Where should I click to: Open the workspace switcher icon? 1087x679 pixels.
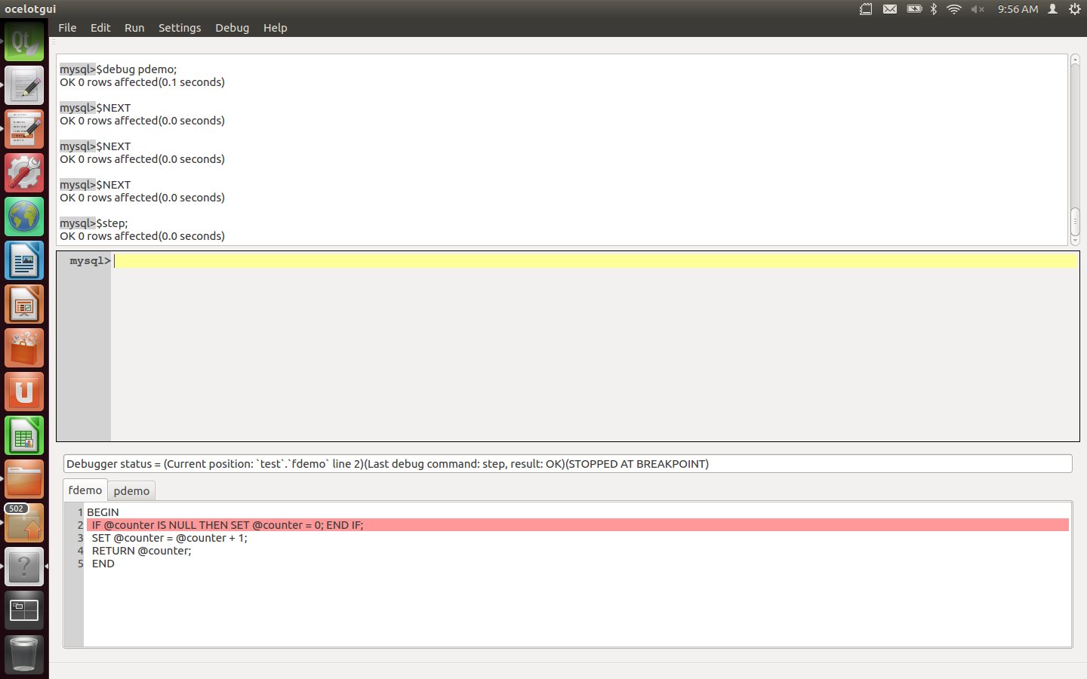click(24, 610)
